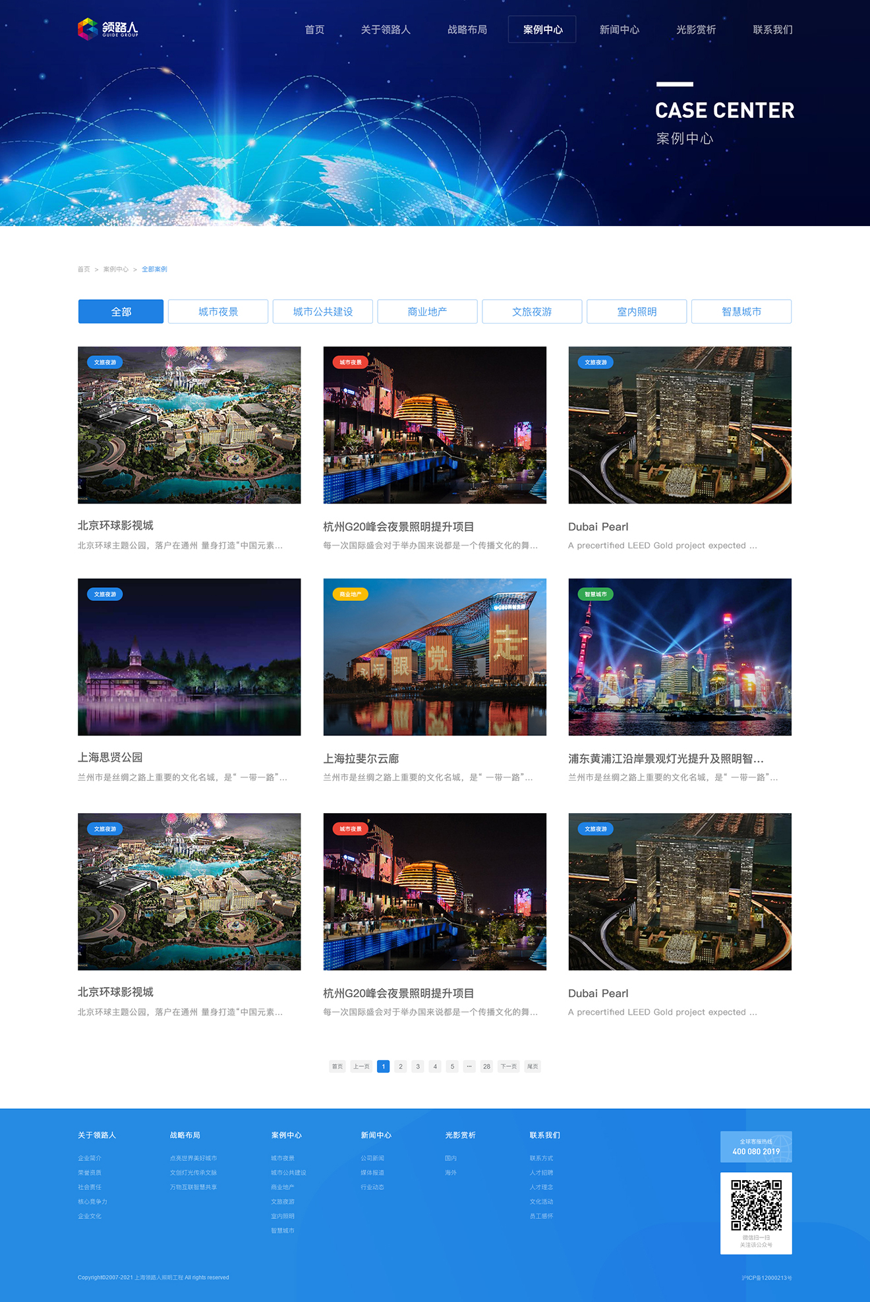The width and height of the screenshot is (870, 1302).
Task: Click the 全部 filter button
Action: (121, 312)
